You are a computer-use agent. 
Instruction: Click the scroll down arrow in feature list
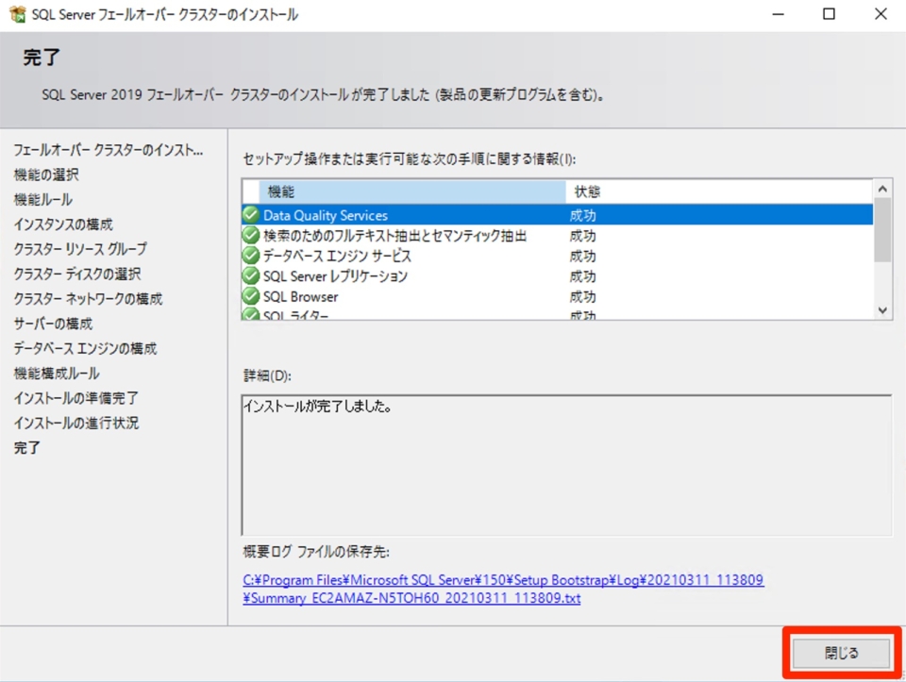882,310
